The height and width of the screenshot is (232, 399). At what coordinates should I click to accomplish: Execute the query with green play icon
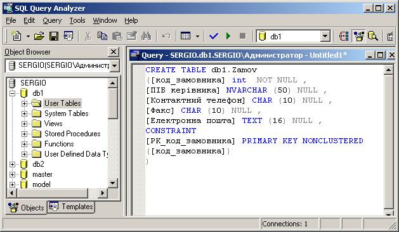pyautogui.click(x=228, y=36)
